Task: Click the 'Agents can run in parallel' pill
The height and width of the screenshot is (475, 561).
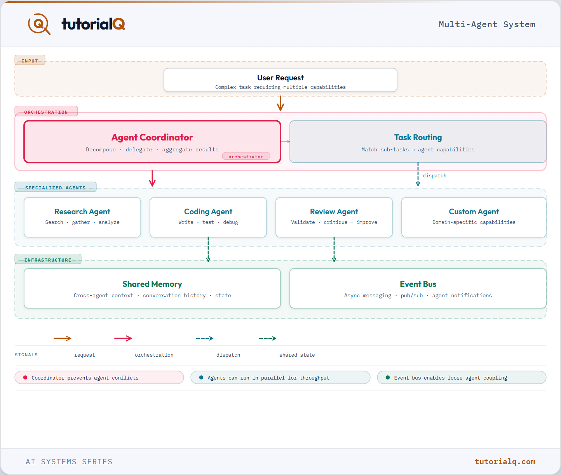Action: coord(280,378)
